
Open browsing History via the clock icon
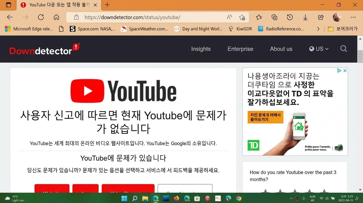click(290, 17)
